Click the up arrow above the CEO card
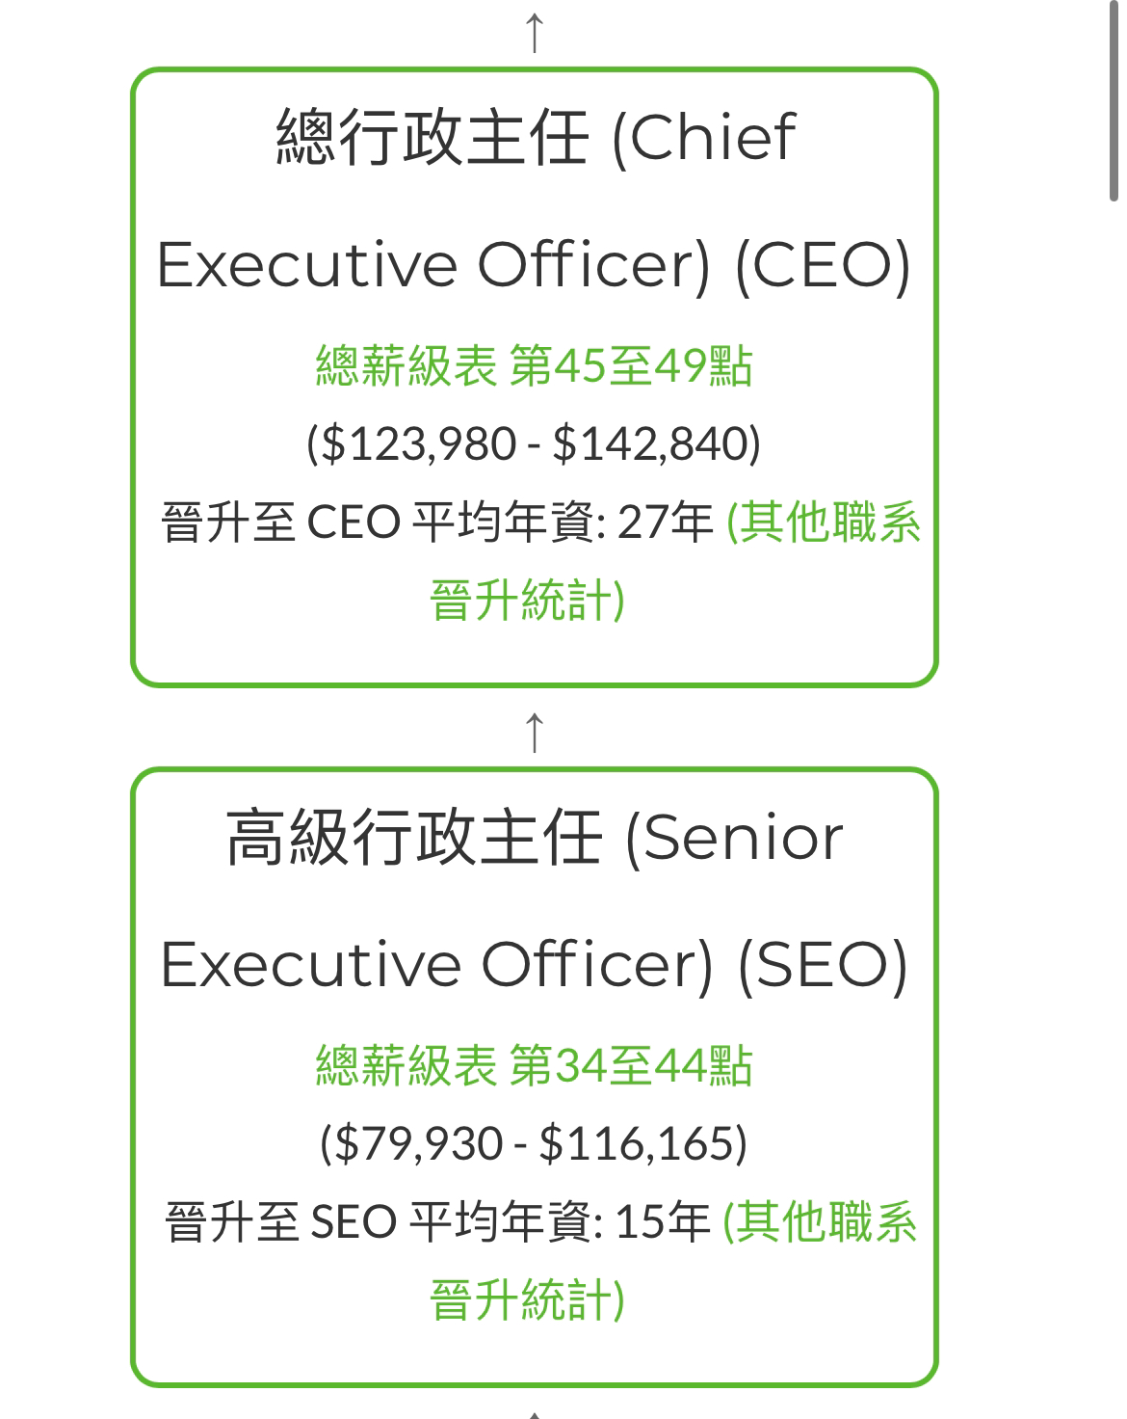The image size is (1127, 1419). (x=535, y=32)
